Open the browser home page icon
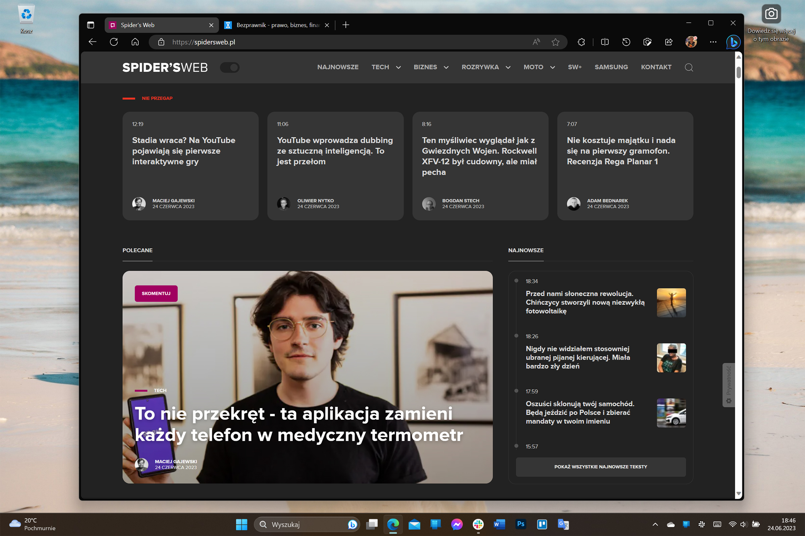805x536 pixels. pyautogui.click(x=135, y=42)
